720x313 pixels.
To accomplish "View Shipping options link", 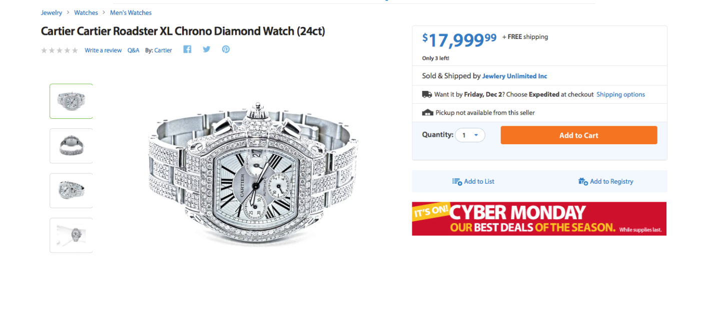I will point(620,94).
